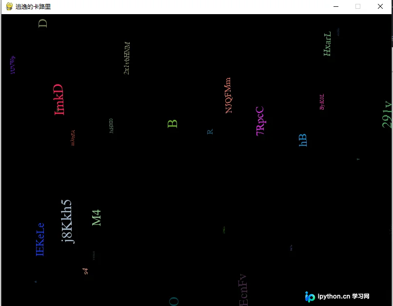The width and height of the screenshot is (393, 306).
Task: Minimize the 逃逸的卡路里 window
Action: (x=336, y=6)
